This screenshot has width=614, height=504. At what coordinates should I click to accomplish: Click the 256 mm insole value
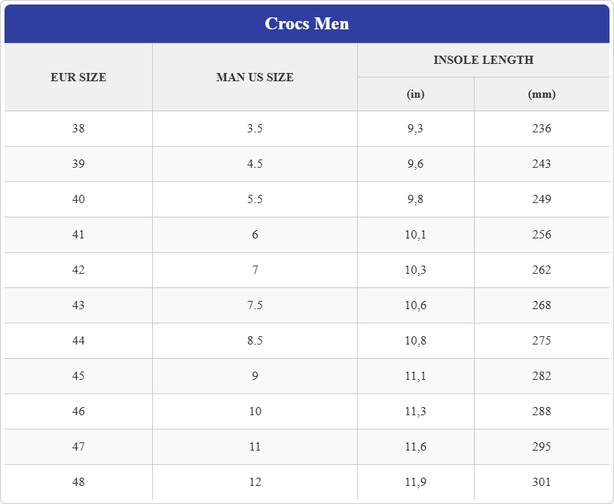(542, 235)
